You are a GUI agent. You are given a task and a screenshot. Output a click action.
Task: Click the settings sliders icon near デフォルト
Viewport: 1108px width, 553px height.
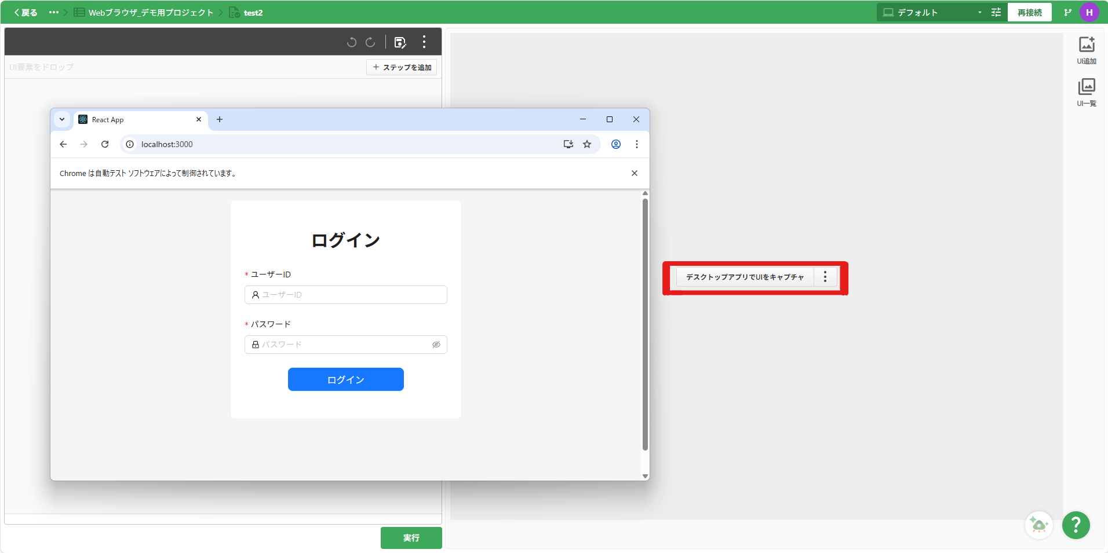[x=996, y=12]
